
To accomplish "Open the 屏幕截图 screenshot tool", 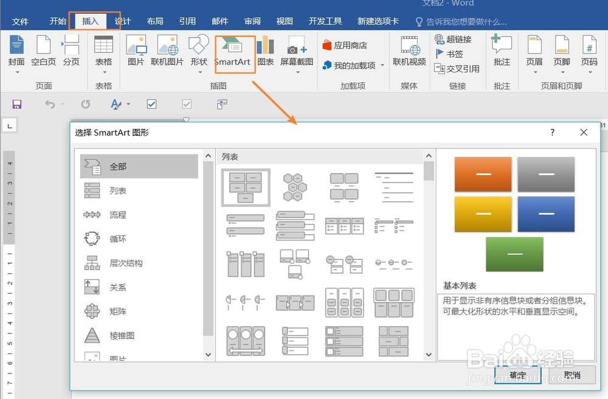I will (x=297, y=53).
